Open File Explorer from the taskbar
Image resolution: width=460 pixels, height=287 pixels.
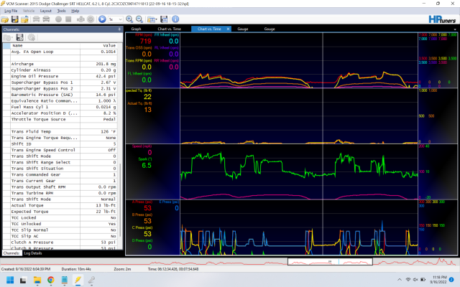tap(37, 280)
